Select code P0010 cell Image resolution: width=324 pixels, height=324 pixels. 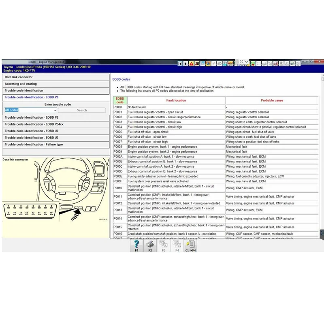[120, 188]
